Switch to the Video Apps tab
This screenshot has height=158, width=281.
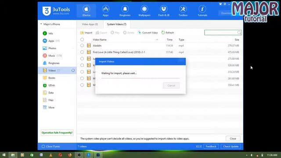(x=90, y=24)
